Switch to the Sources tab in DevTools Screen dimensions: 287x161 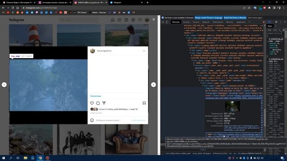[x=196, y=22]
